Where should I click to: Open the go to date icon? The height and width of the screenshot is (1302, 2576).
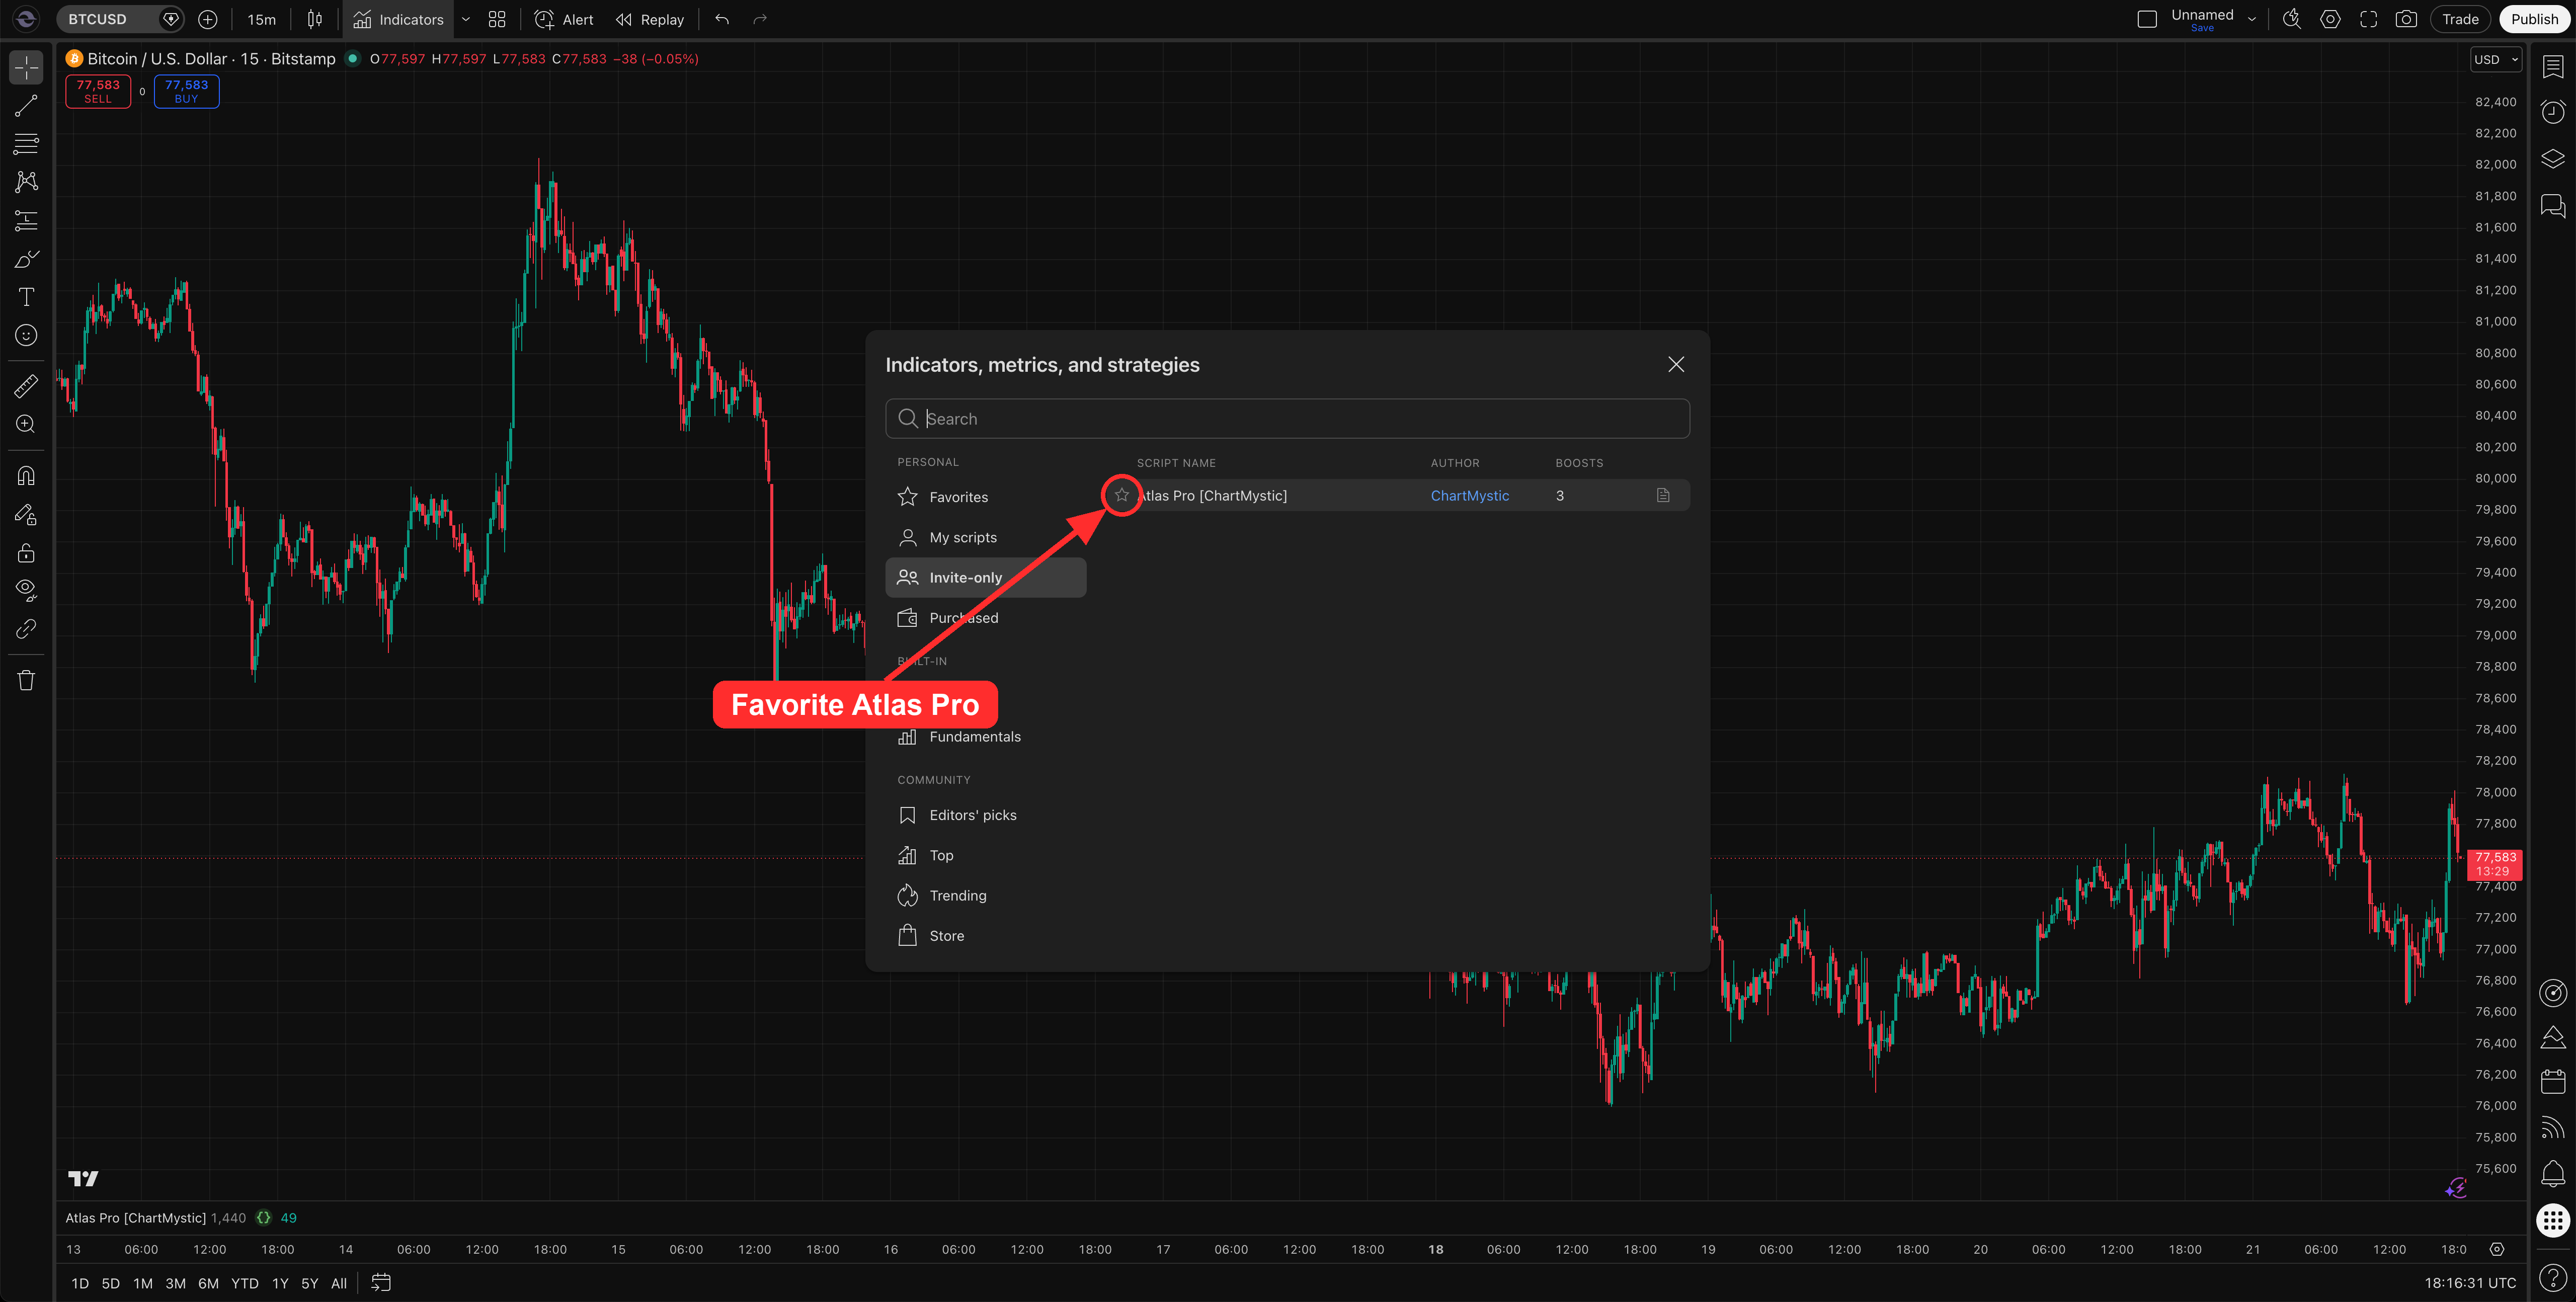tap(381, 1282)
